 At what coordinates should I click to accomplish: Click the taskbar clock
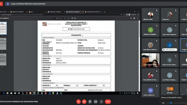(x=133, y=93)
